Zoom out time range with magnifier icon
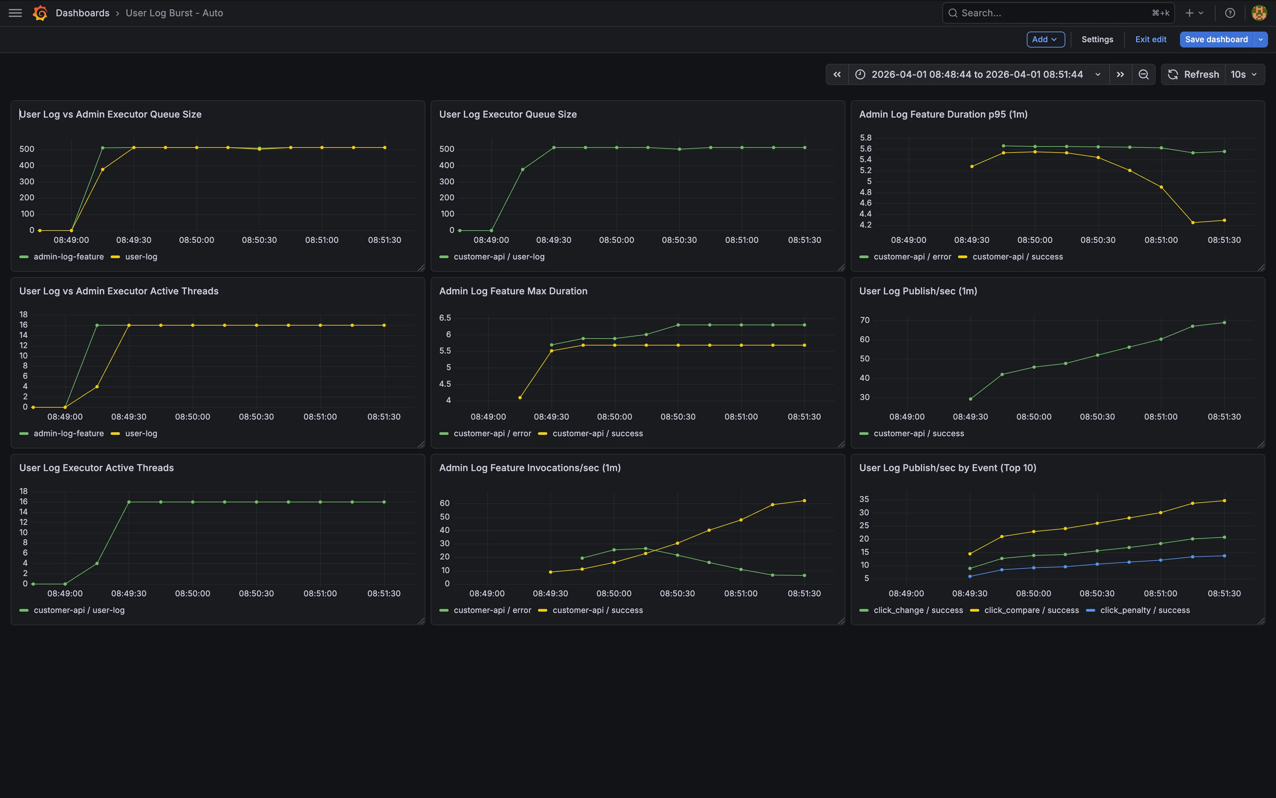The height and width of the screenshot is (798, 1276). tap(1143, 74)
